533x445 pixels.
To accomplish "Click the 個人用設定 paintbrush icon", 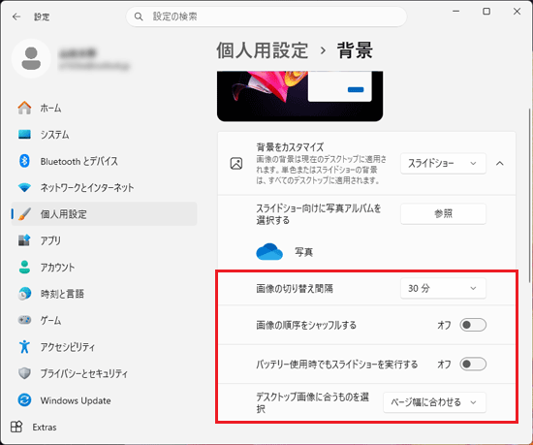I will (x=24, y=214).
